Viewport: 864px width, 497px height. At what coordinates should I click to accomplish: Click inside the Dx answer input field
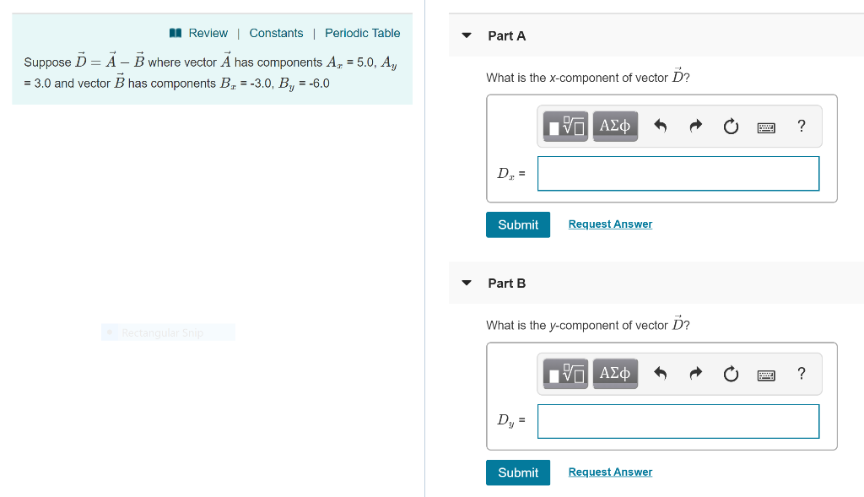click(678, 173)
